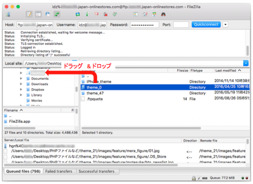Expand the Documents folder tree node
This screenshot has height=184, width=253.
pos(21,78)
